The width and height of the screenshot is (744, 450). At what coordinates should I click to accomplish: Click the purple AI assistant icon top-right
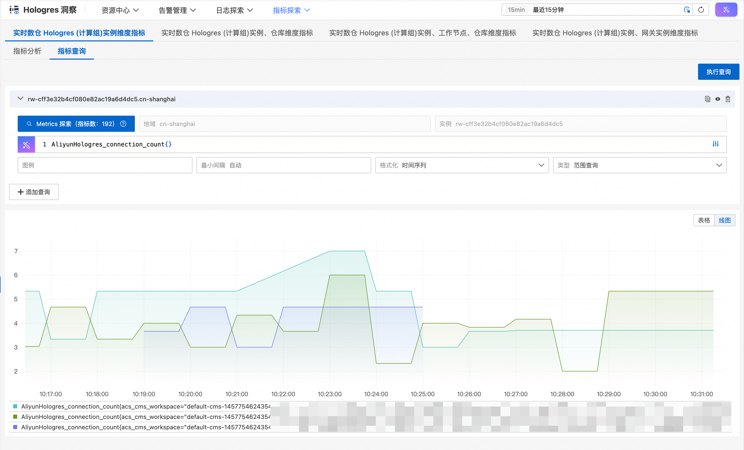[x=726, y=10]
